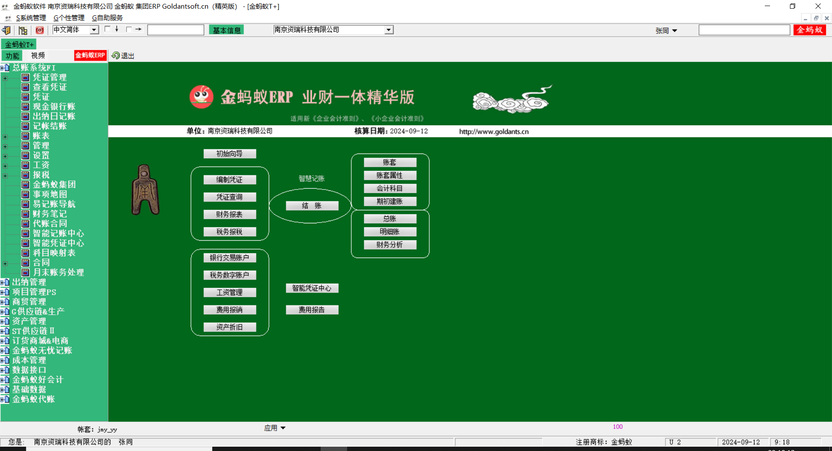Click the icon beside 智能凭证中心 in tree
This screenshot has width=832, height=451.
pyautogui.click(x=26, y=243)
